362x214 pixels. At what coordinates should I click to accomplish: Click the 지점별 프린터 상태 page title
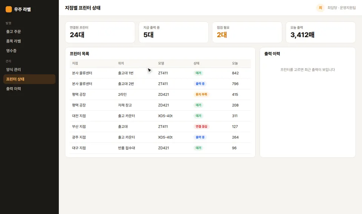83,8
